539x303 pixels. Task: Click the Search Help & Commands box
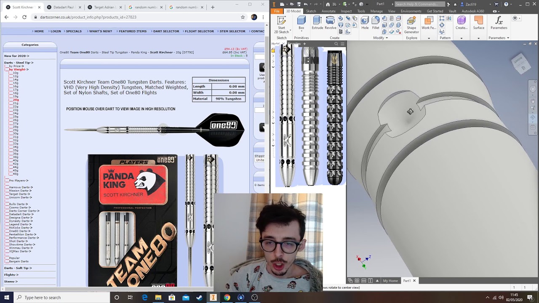click(419, 4)
